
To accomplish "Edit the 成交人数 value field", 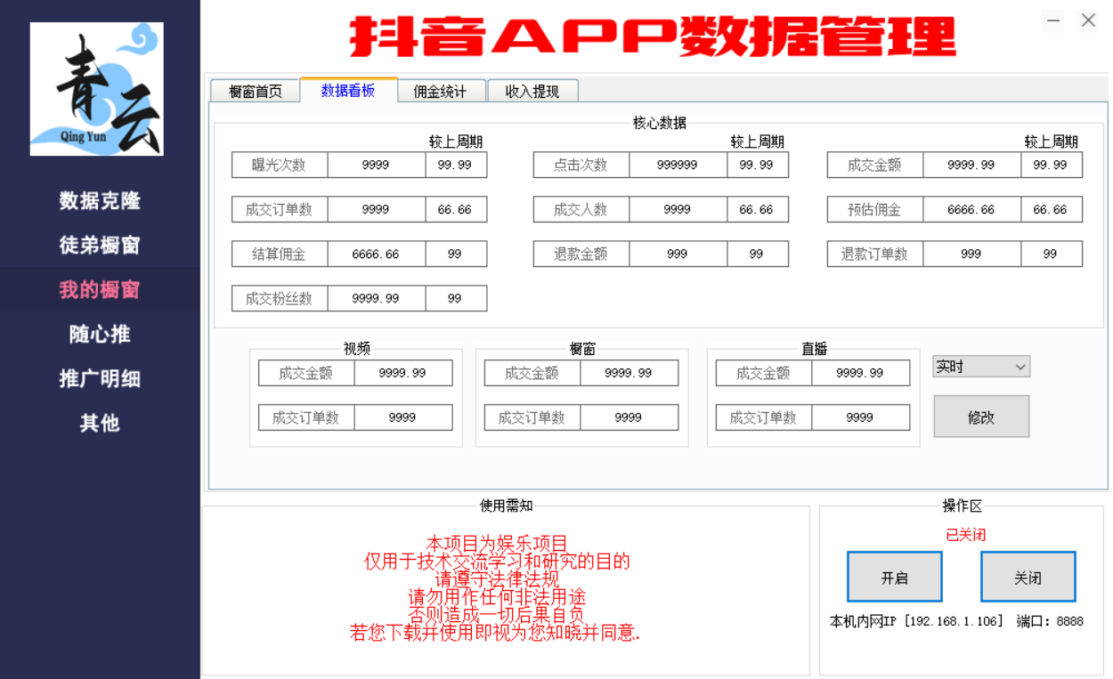I will 678,209.
